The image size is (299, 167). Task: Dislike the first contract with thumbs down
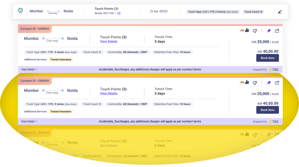pos(255,31)
